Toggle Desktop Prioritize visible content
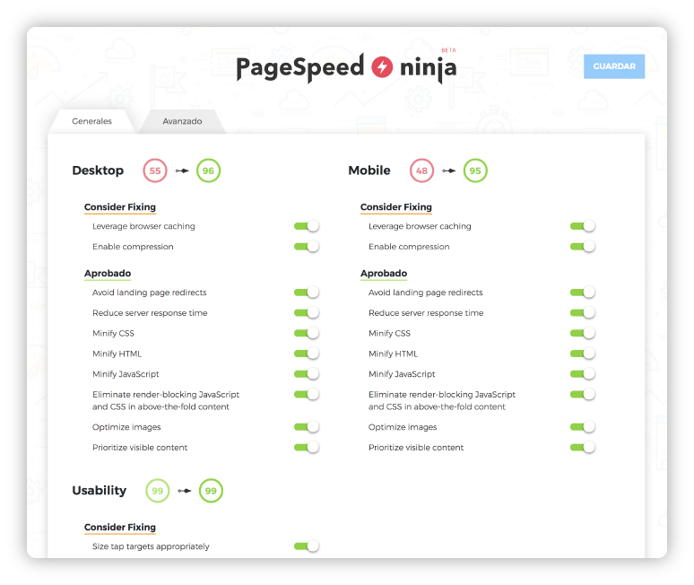 [307, 448]
